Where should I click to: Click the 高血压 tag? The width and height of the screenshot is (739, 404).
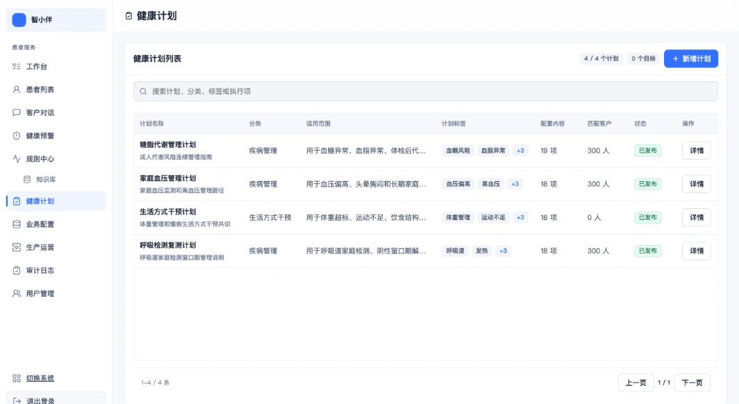[490, 184]
